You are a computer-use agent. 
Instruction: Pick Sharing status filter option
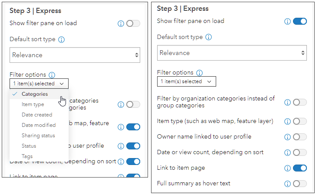click(x=38, y=136)
